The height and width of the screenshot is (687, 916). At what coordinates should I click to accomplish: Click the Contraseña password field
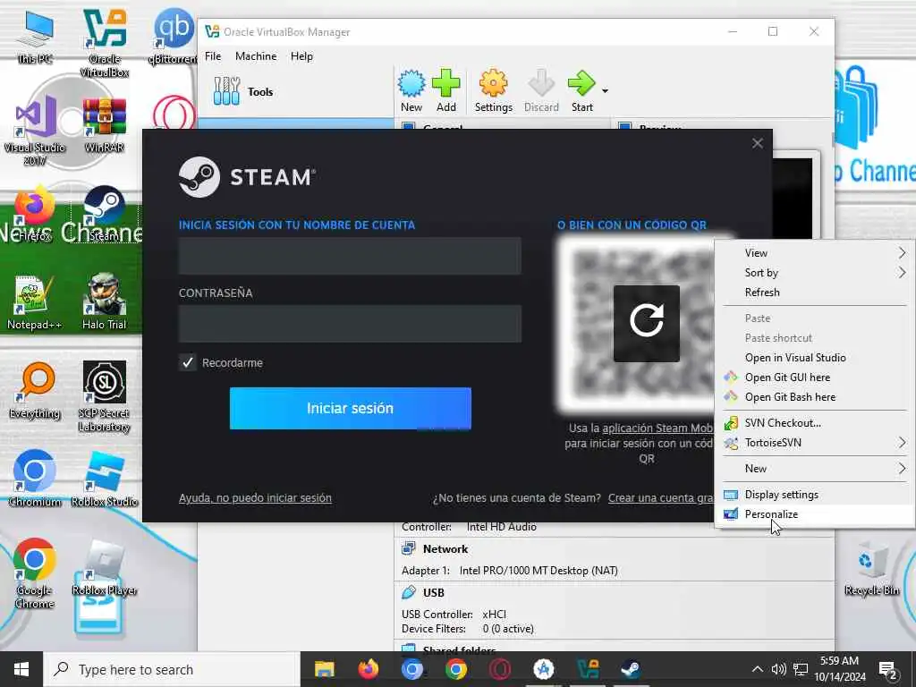click(x=350, y=324)
